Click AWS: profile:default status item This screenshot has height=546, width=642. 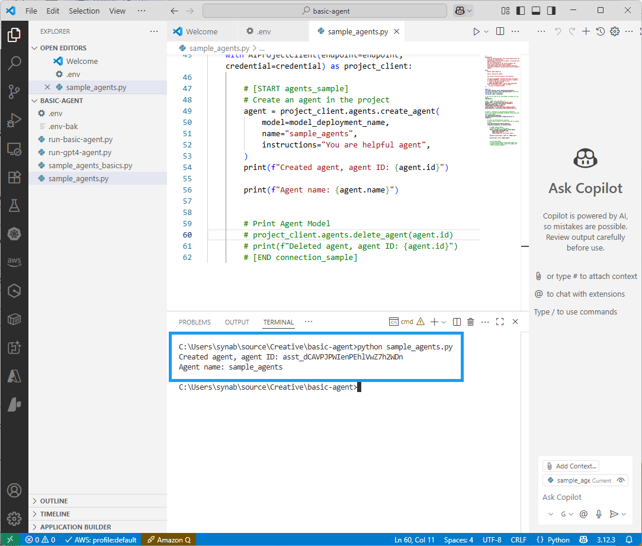101,540
